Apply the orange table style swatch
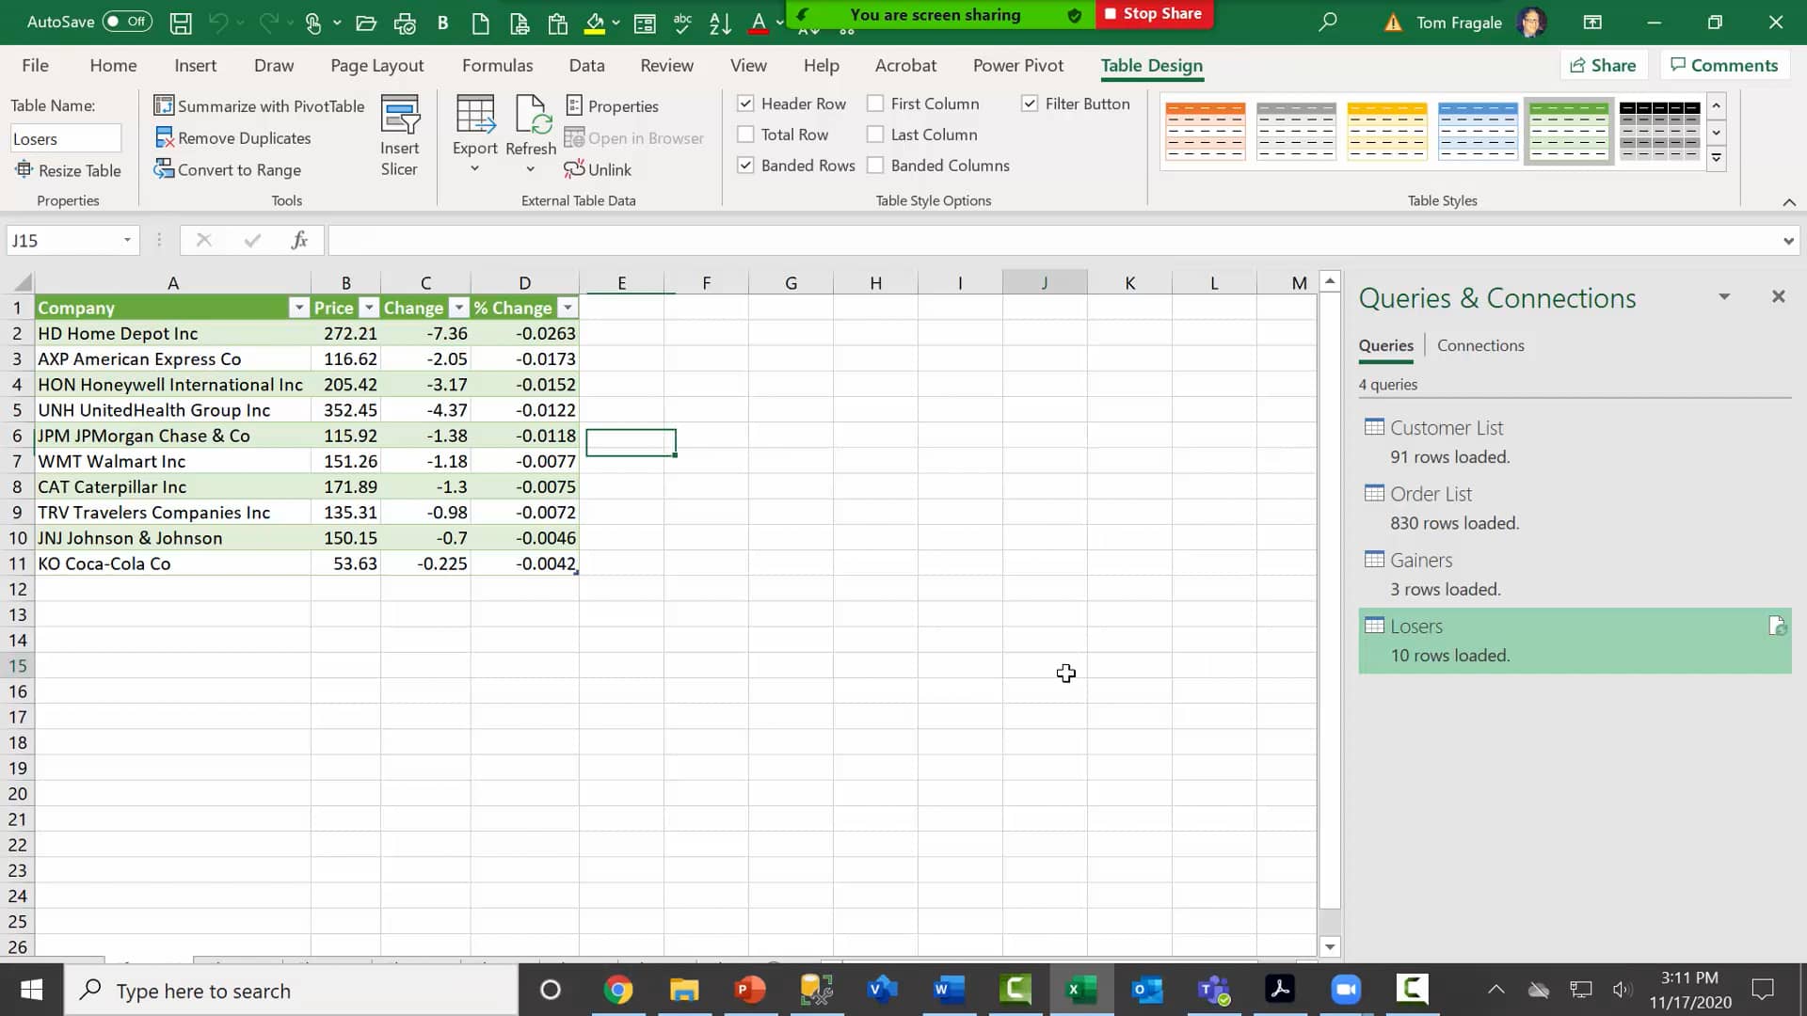 coord(1205,131)
